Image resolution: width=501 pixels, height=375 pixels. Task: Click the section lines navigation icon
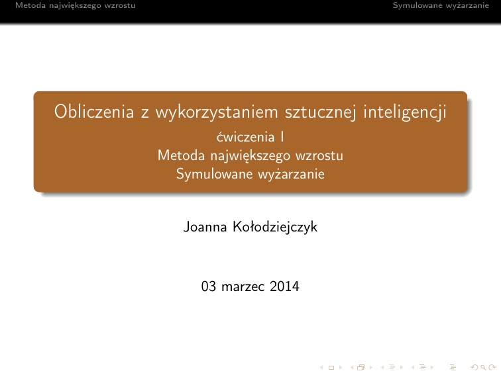click(421, 366)
